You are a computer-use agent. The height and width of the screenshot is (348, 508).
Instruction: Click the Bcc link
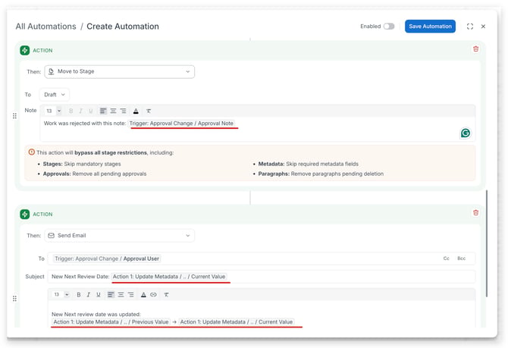click(461, 259)
